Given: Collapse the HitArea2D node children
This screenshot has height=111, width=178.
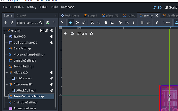Looking at the screenshot, I should (7, 73).
